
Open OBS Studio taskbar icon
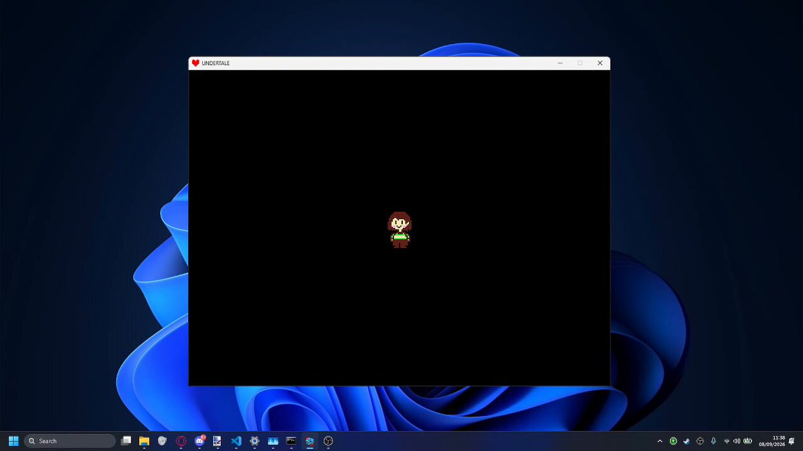coord(328,441)
